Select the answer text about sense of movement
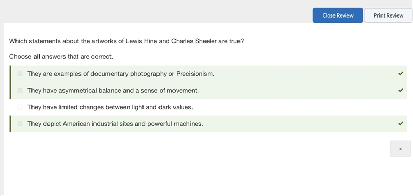 click(x=113, y=90)
